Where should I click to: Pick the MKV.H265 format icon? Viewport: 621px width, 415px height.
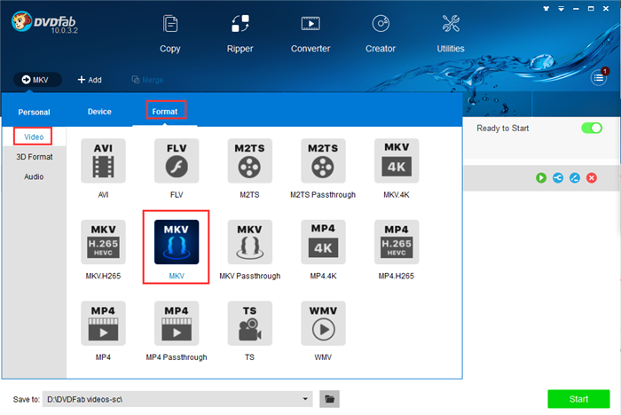(103, 242)
